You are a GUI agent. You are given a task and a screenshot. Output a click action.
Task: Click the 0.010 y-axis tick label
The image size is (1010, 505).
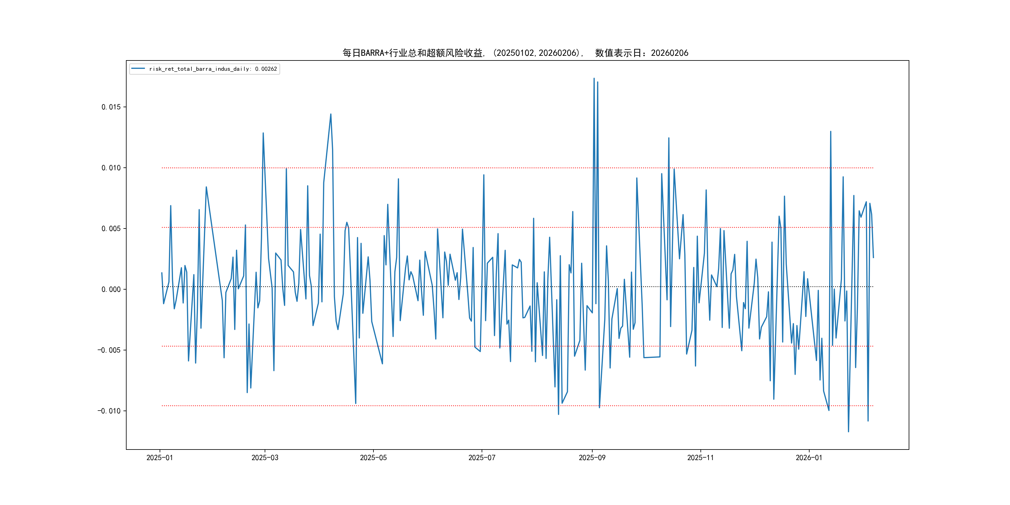(111, 168)
